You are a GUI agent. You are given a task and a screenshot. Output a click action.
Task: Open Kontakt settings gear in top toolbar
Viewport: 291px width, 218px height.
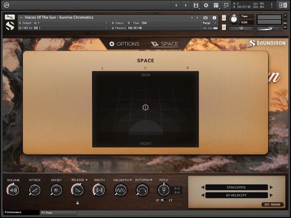click(206, 5)
